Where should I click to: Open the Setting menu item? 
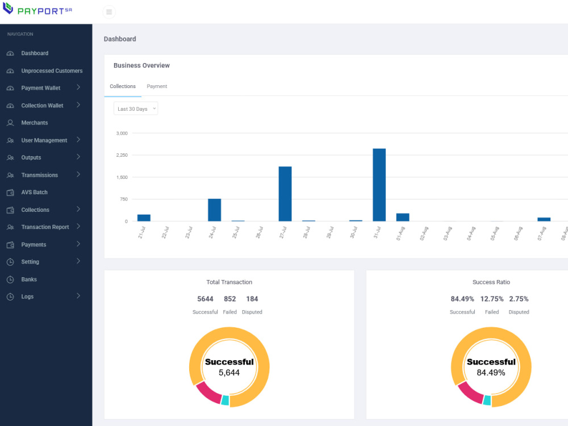pyautogui.click(x=30, y=262)
